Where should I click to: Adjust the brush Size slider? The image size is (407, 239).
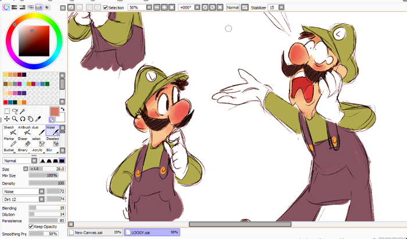47,169
